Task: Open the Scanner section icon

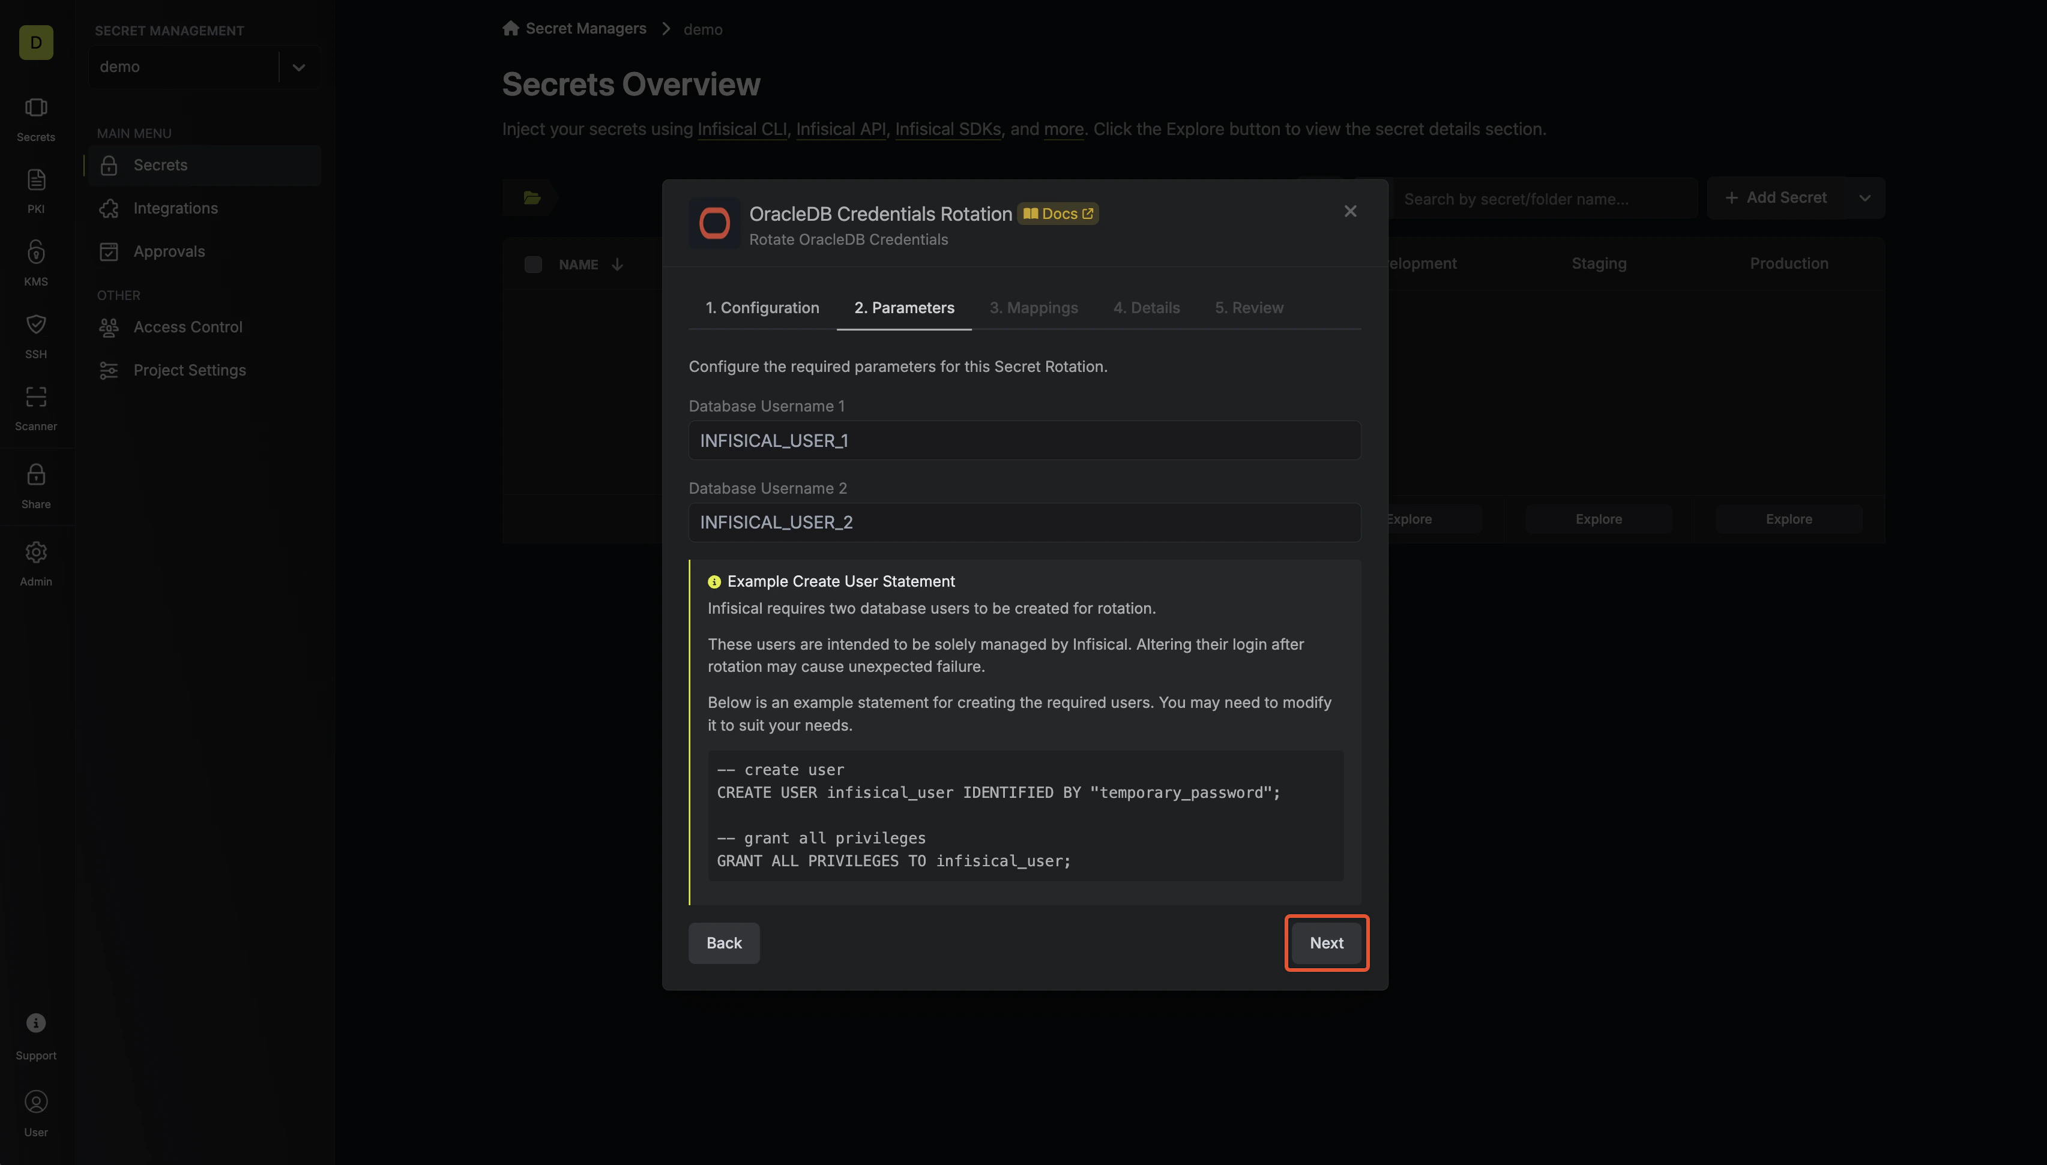Action: tap(36, 397)
